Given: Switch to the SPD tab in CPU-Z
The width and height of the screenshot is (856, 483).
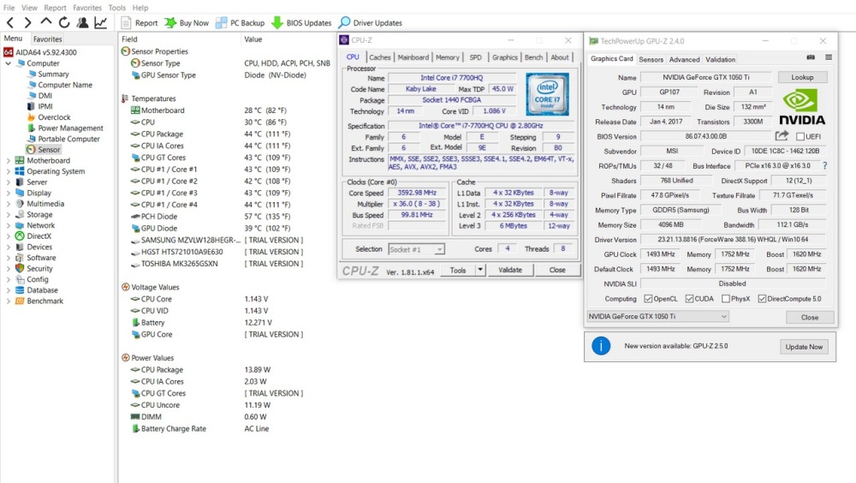Looking at the screenshot, I should pyautogui.click(x=475, y=57).
